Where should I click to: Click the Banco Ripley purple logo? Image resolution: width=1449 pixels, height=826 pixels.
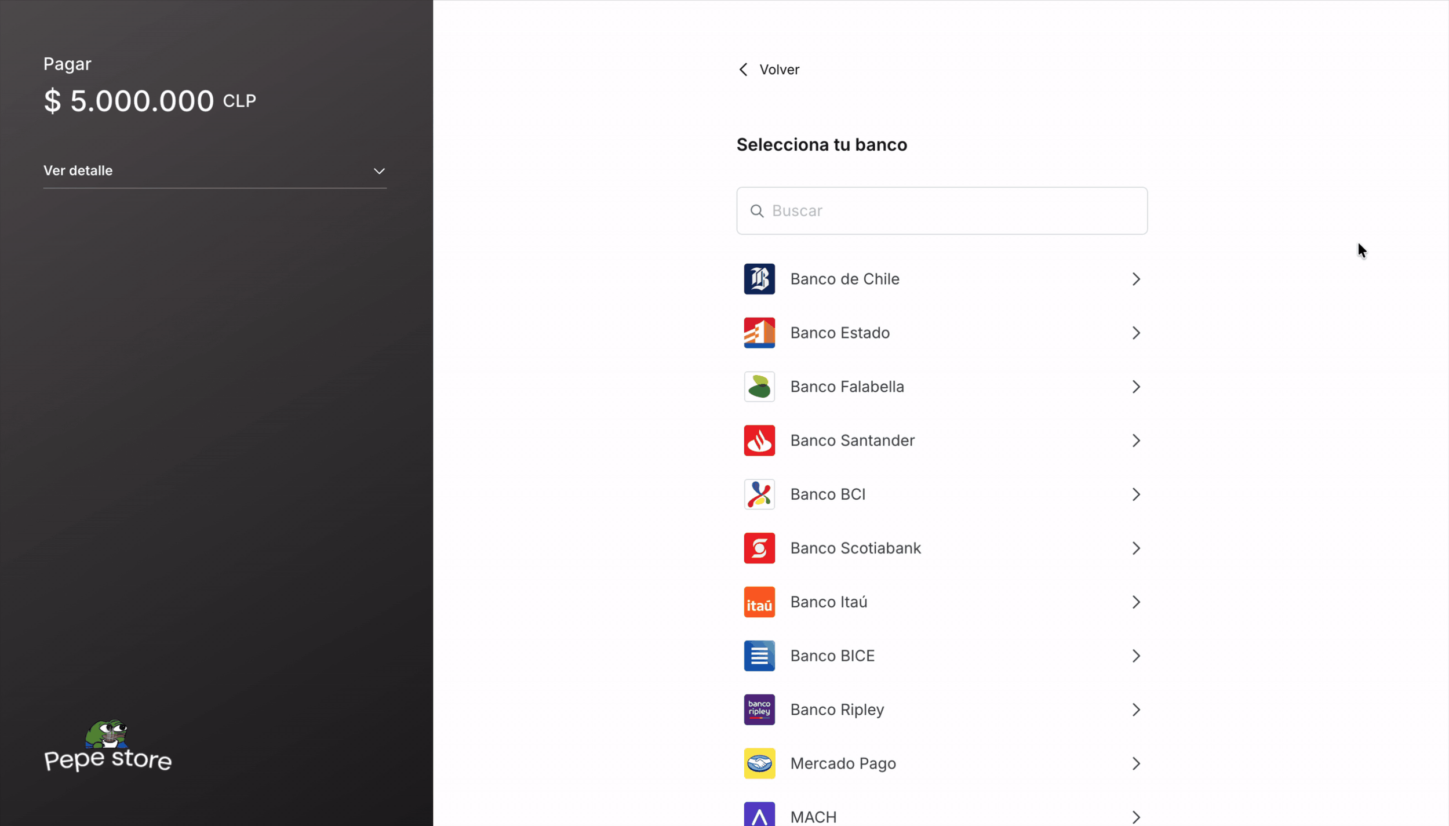click(759, 710)
